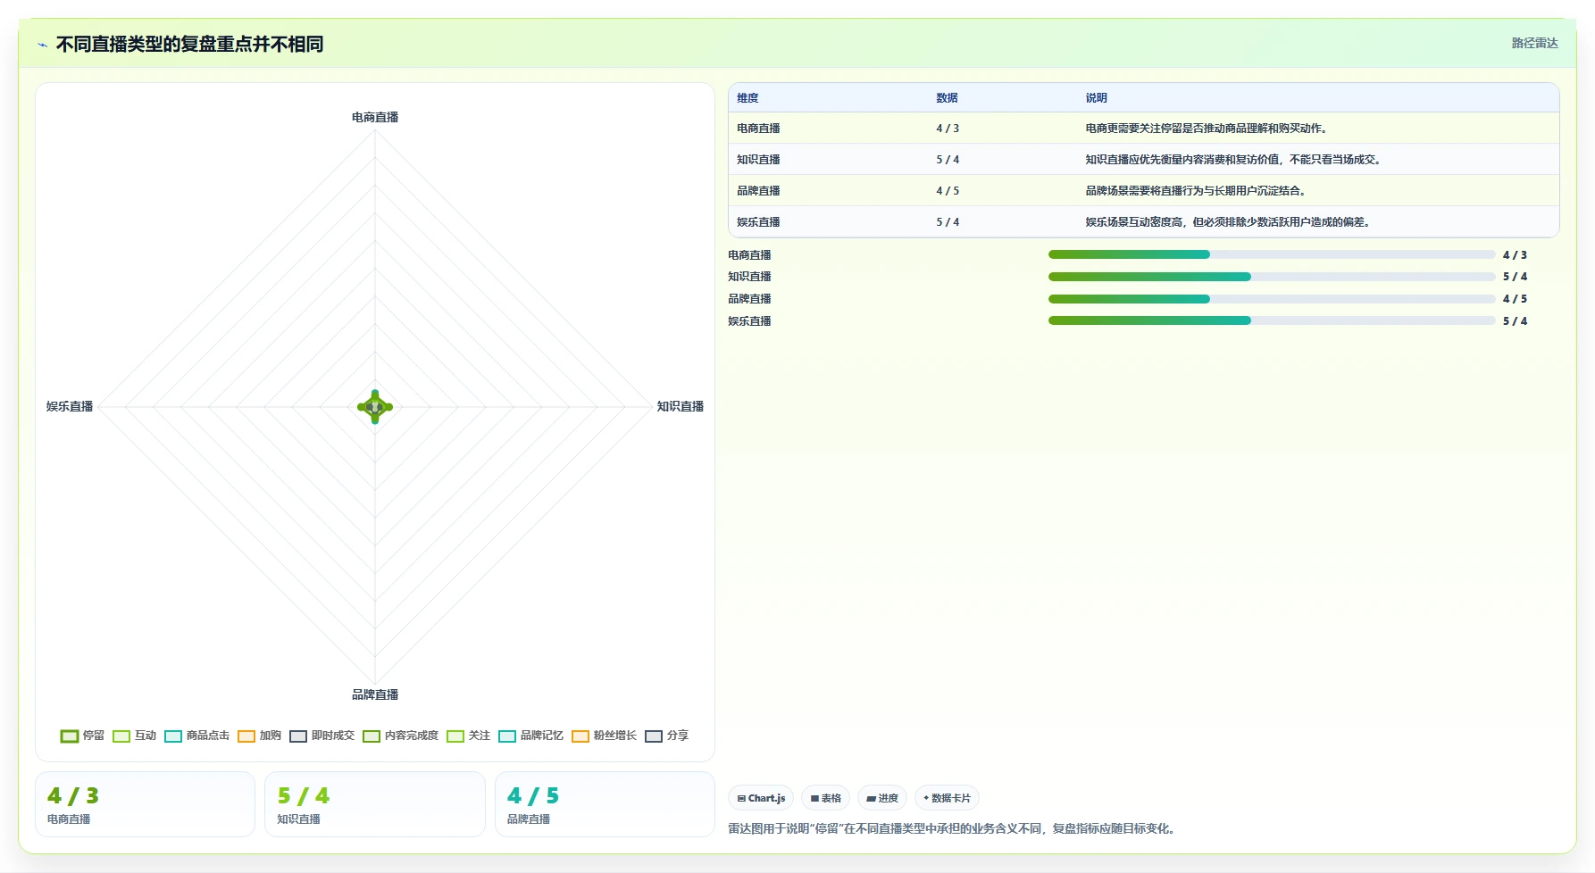Click the Chart.js tag
This screenshot has height=873, width=1595.
tap(761, 798)
